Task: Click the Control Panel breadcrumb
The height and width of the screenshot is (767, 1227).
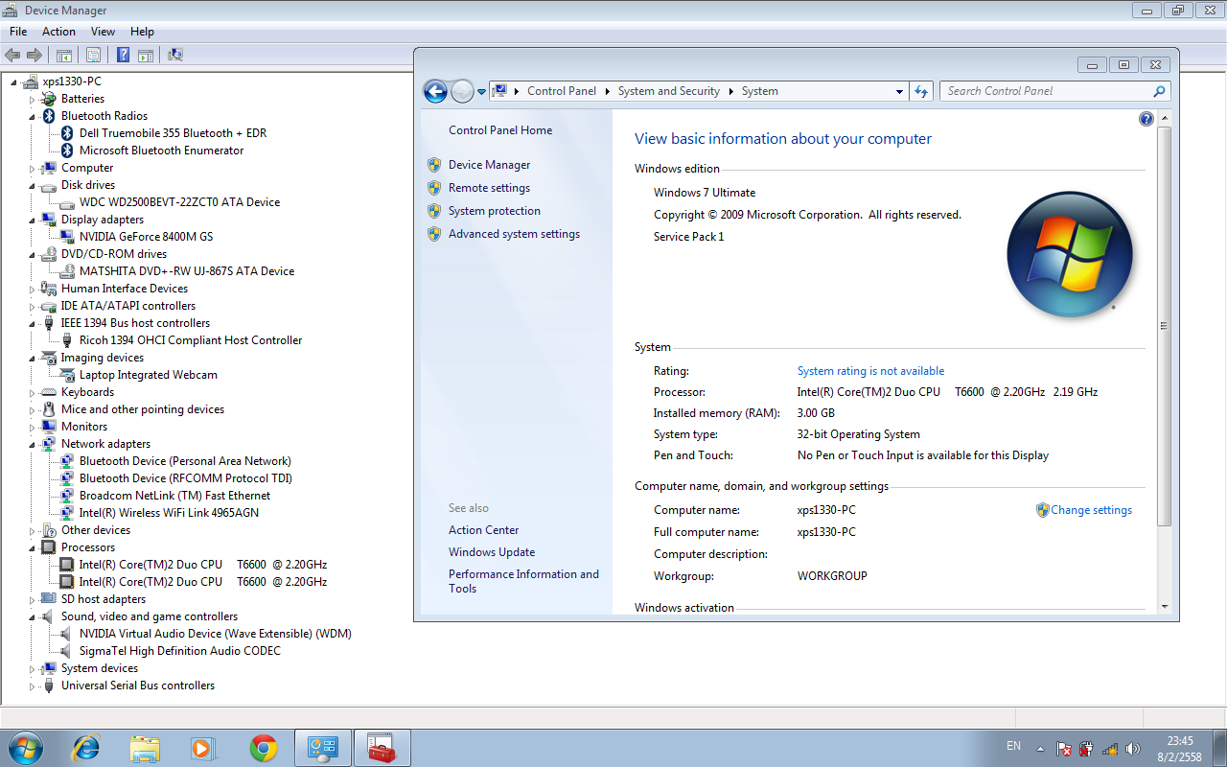Action: pos(562,91)
